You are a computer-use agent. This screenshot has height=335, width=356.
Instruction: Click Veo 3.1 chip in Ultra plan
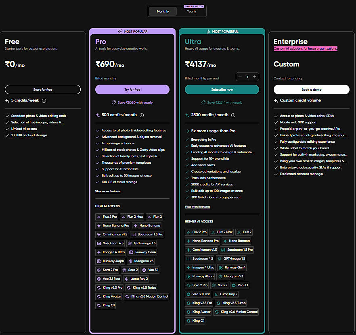[x=239, y=285]
